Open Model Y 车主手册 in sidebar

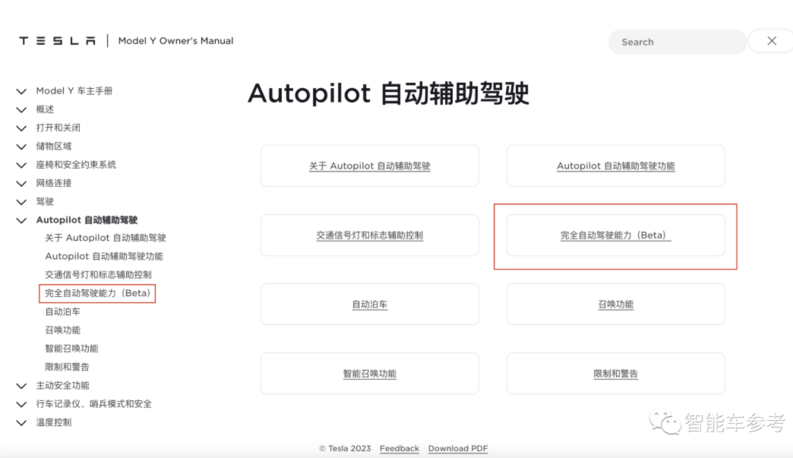point(74,91)
